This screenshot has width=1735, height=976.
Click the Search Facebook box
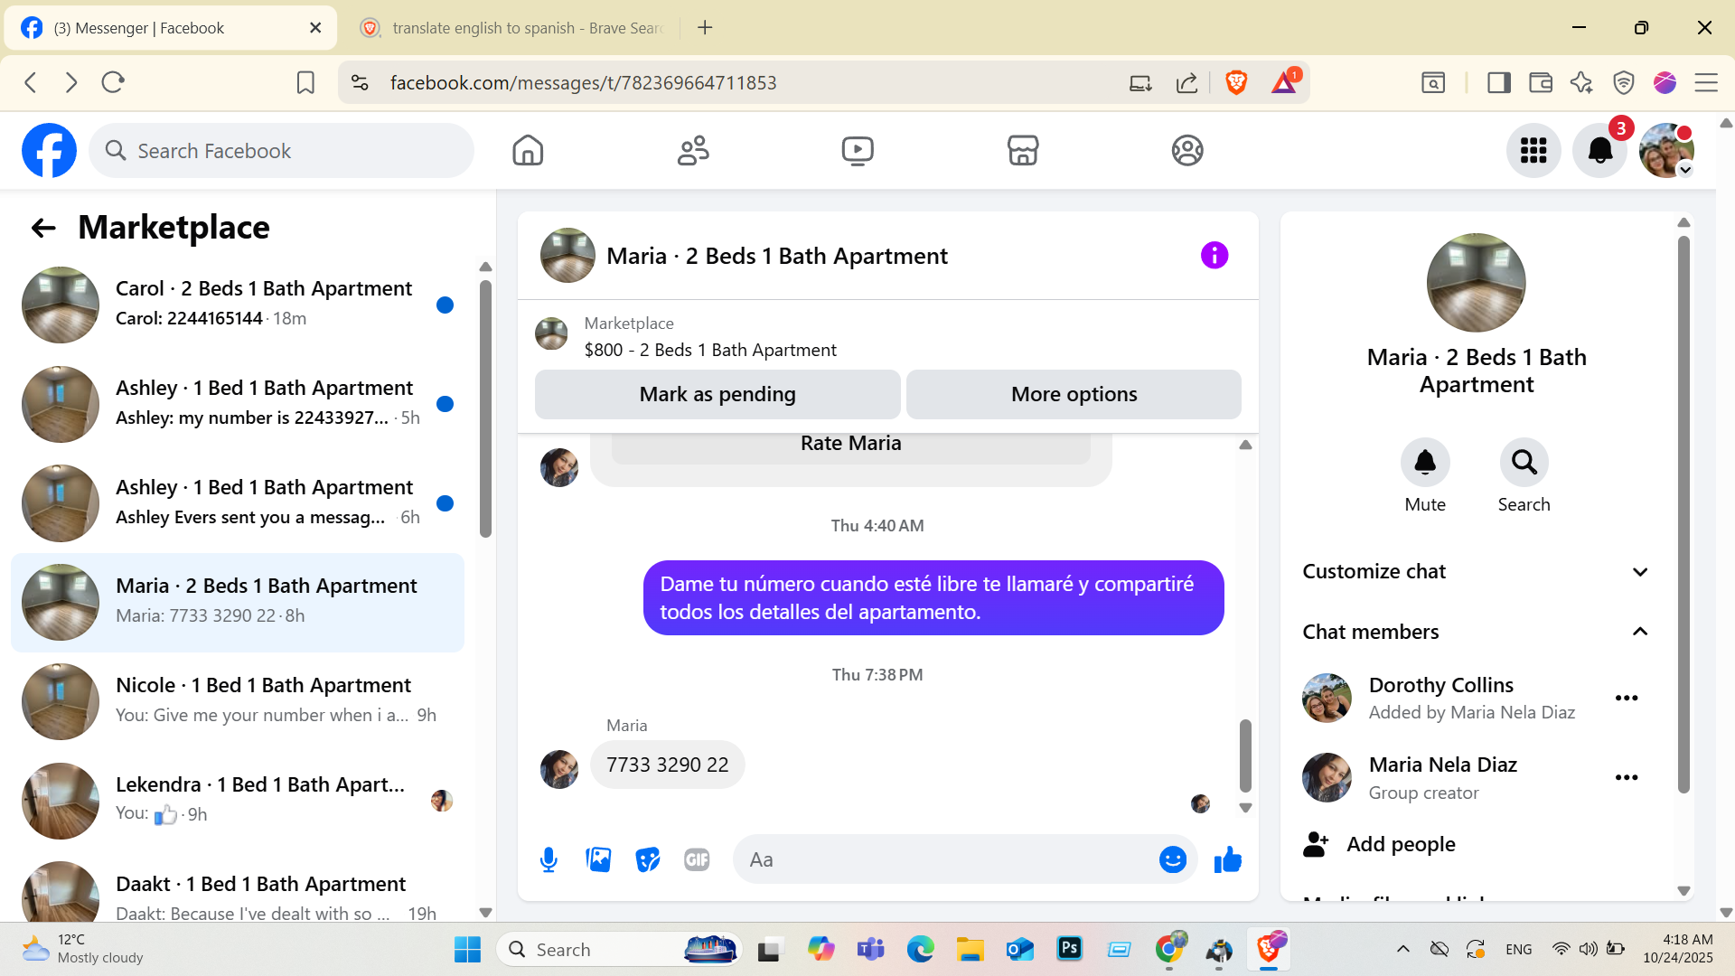[281, 150]
